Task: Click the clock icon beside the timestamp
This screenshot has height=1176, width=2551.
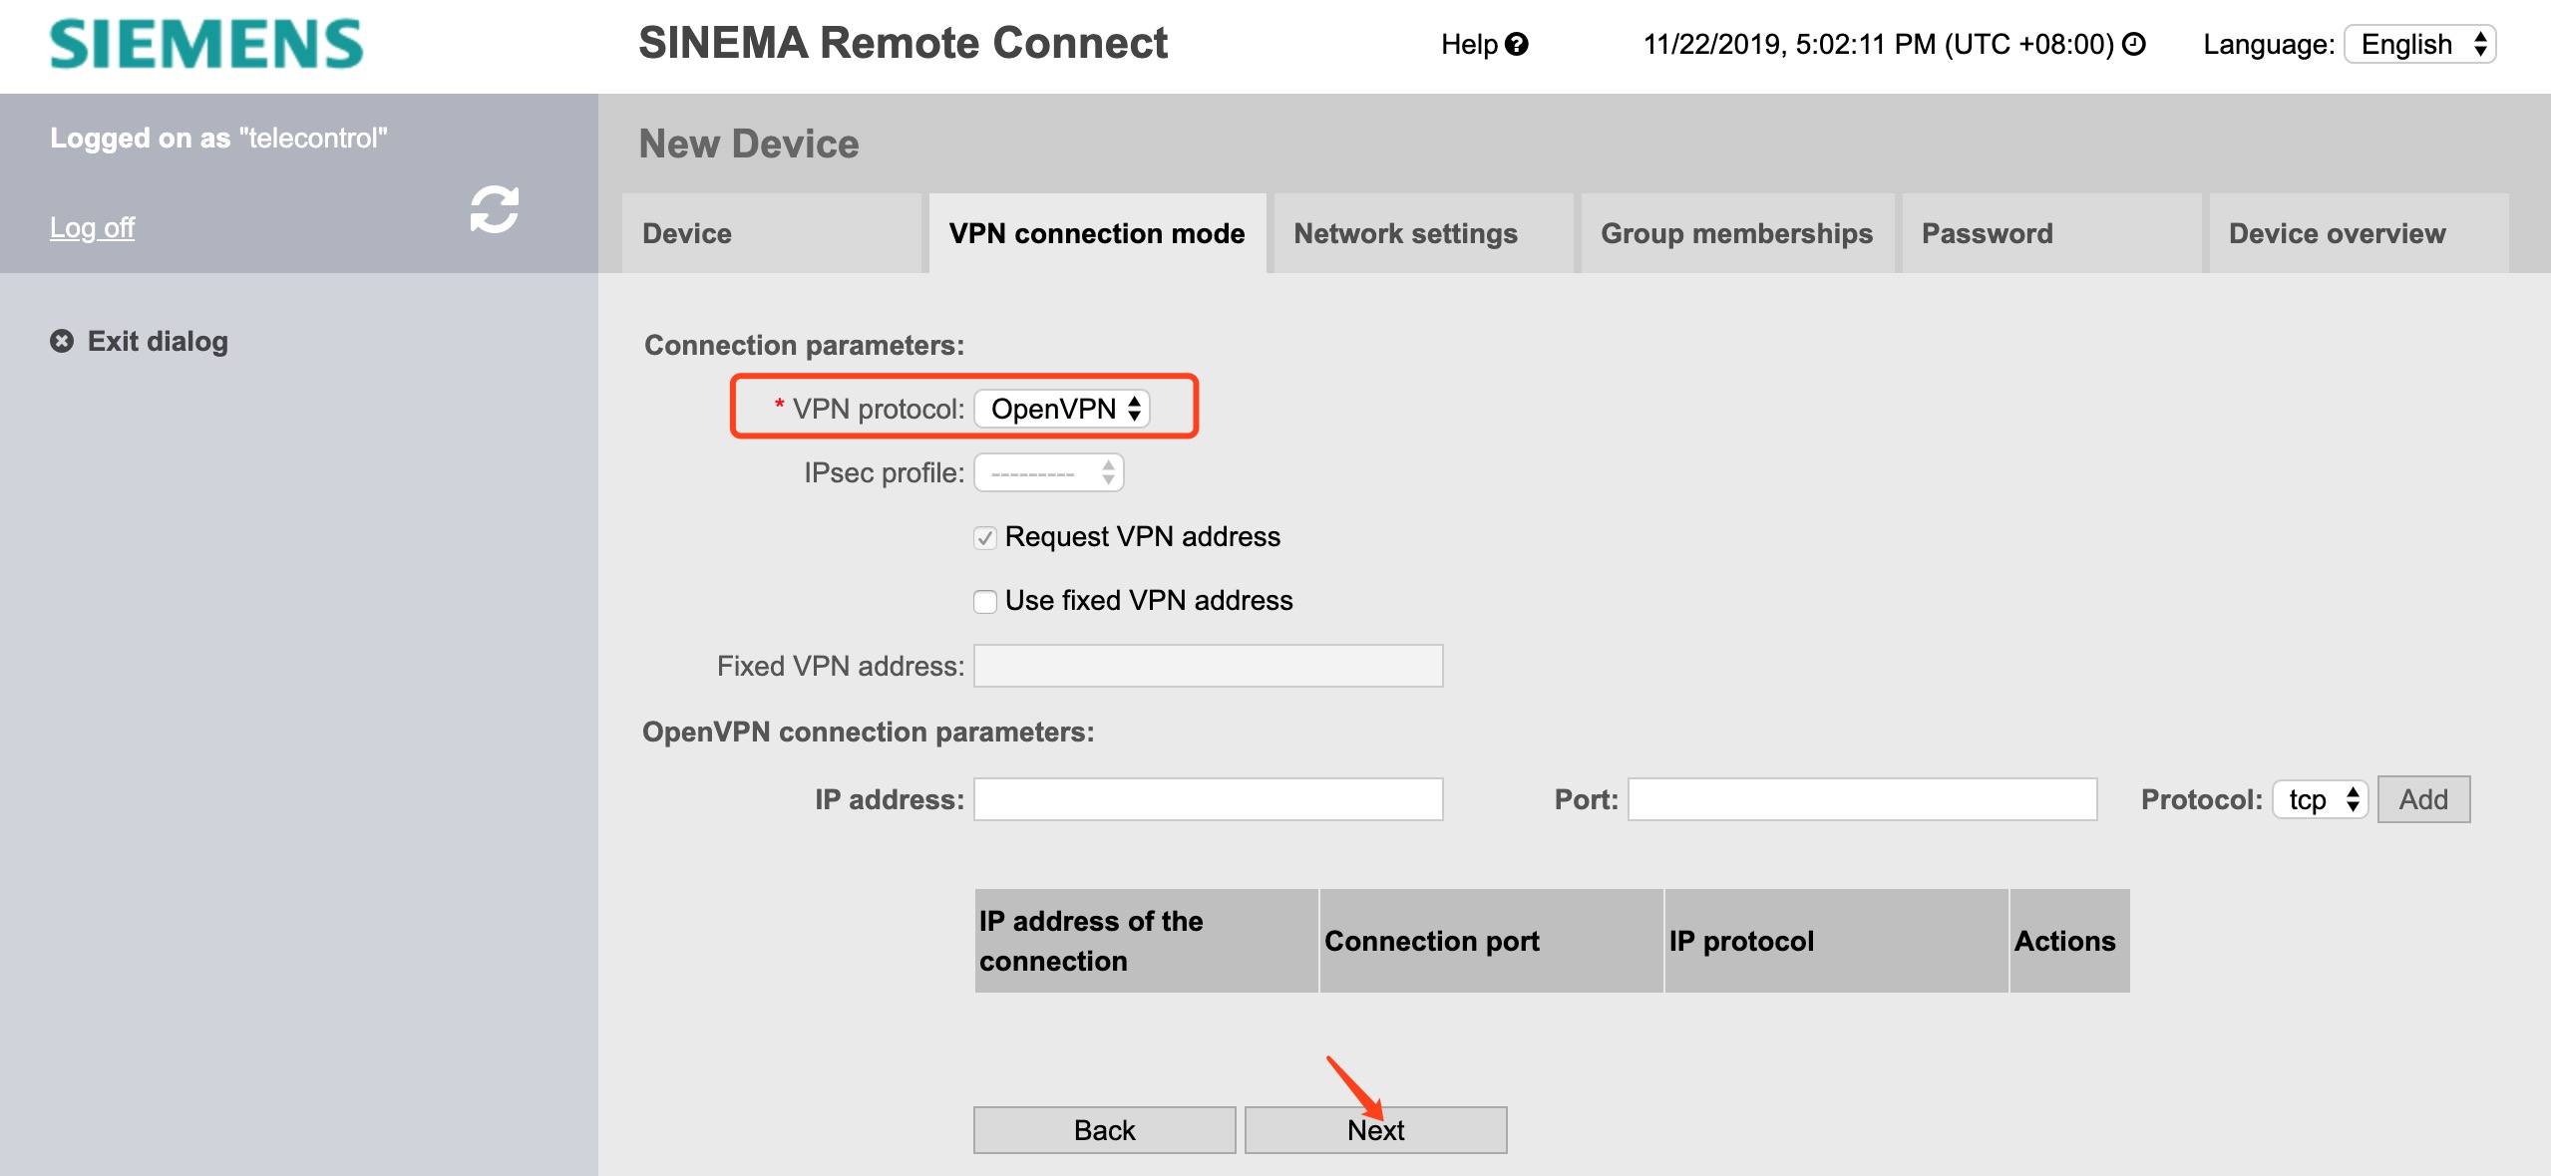Action: tap(2134, 45)
